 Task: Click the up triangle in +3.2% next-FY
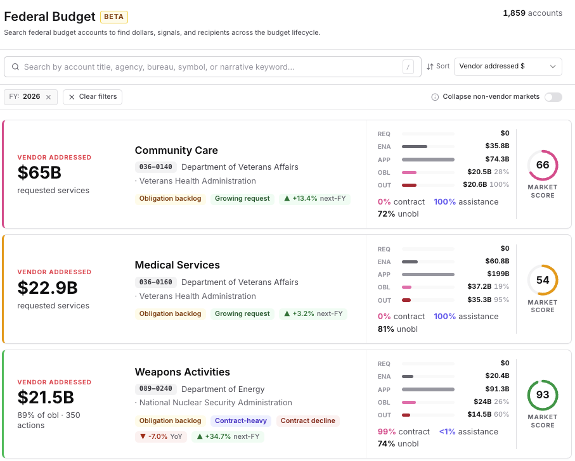287,314
